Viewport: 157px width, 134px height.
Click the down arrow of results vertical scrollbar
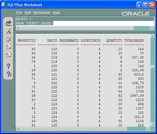(152, 124)
